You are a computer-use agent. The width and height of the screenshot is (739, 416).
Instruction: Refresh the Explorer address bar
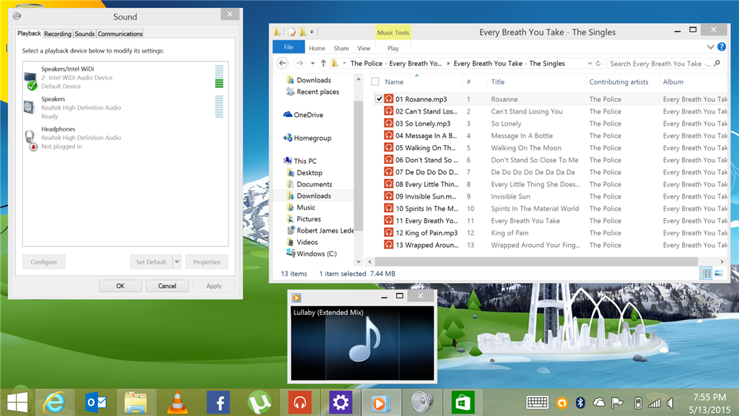[598, 64]
